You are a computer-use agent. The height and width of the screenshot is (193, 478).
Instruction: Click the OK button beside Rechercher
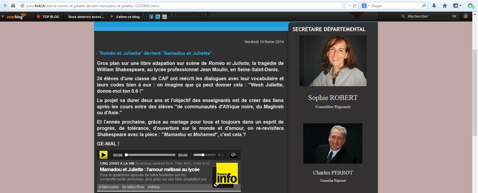[454, 16]
